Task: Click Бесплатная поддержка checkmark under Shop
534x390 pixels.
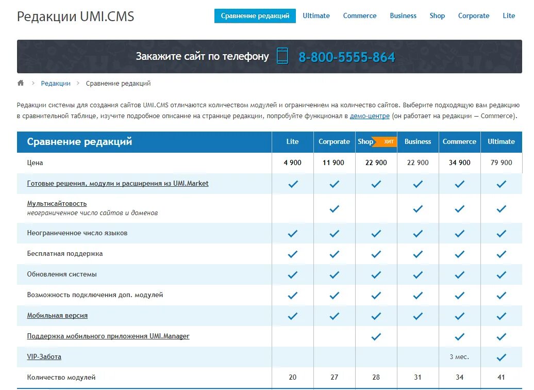Action: [376, 254]
